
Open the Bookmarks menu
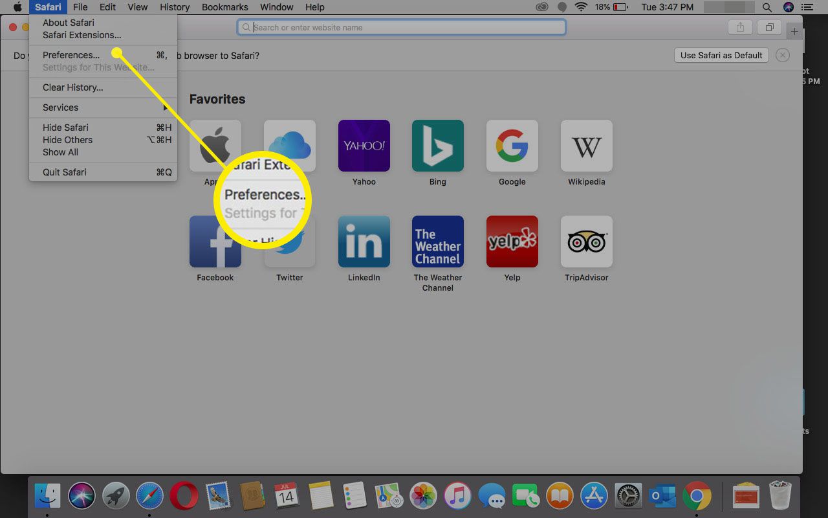tap(224, 7)
